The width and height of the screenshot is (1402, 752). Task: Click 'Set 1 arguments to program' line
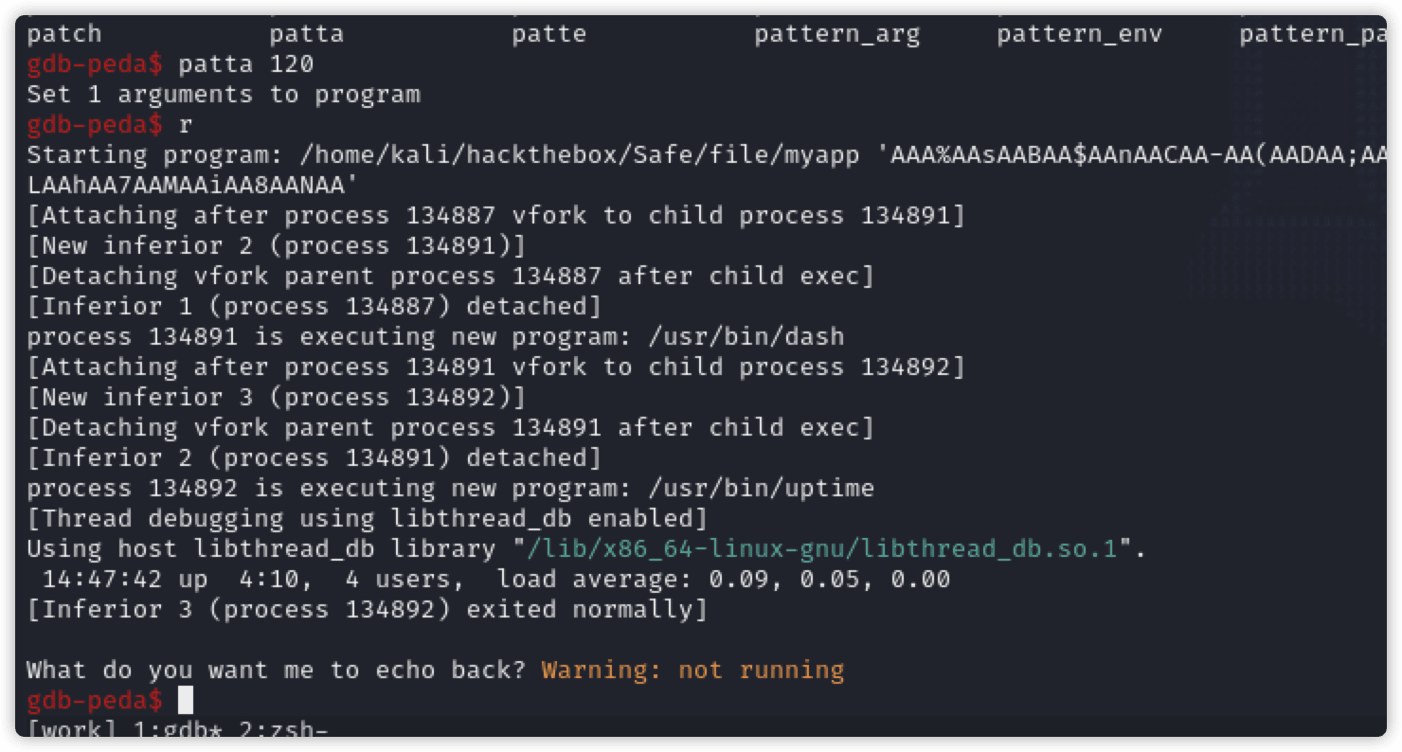223,95
